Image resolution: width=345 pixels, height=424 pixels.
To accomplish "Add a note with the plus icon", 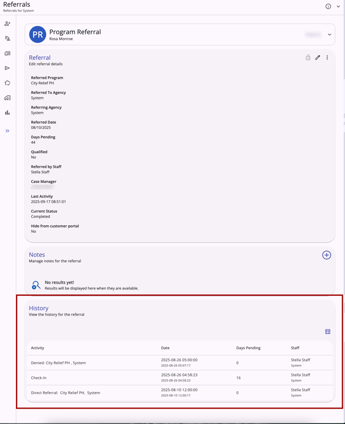I will tap(326, 255).
